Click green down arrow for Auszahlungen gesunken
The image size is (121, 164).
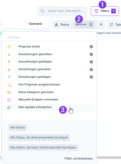pyautogui.click(x=9, y=54)
